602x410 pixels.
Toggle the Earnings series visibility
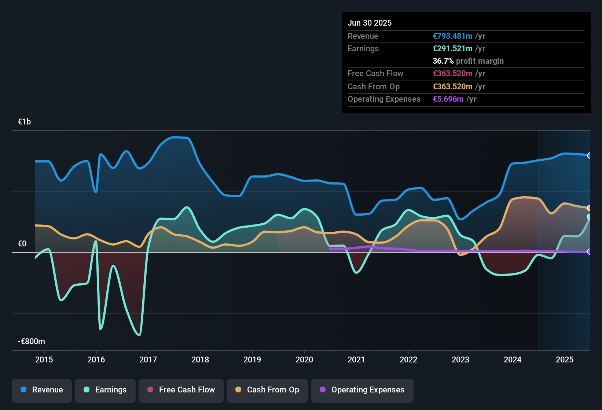coord(105,390)
